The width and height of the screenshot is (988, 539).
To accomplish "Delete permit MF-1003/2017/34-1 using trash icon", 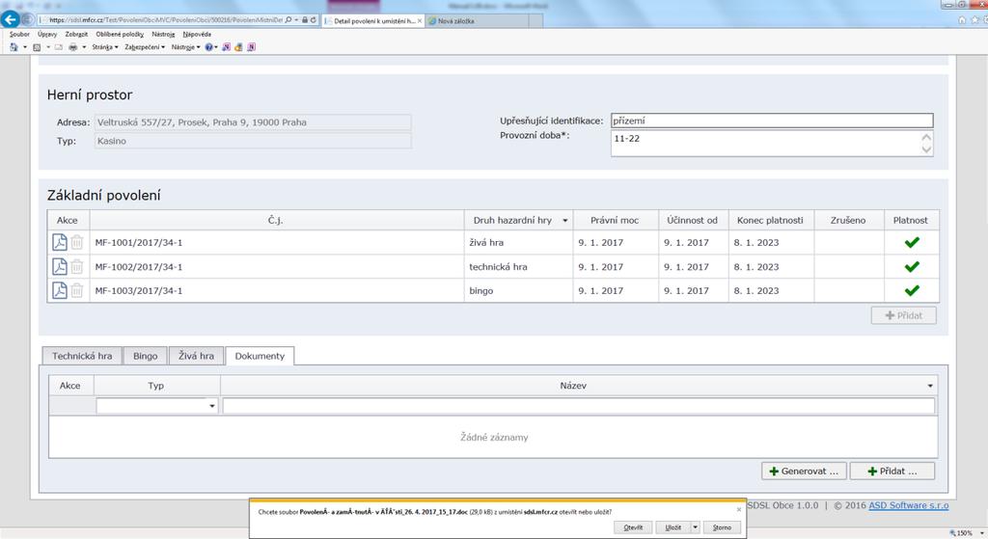I will point(76,291).
